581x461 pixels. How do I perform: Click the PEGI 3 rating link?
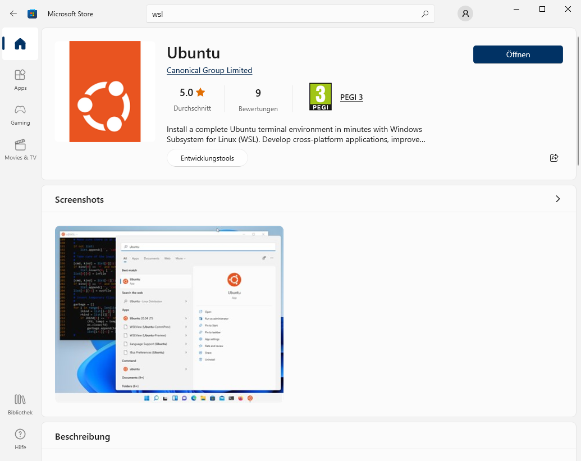tap(351, 97)
